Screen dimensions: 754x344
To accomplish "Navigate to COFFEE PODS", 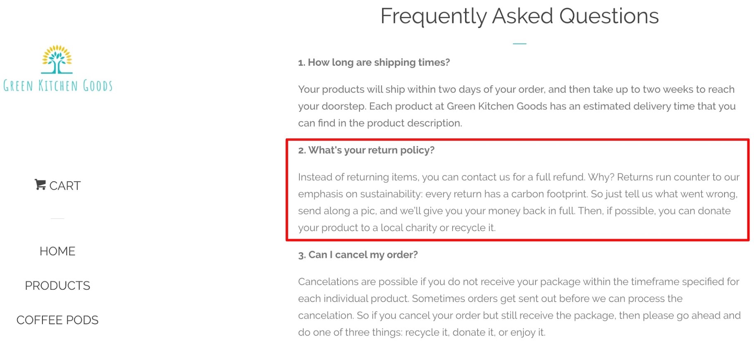I will [57, 320].
